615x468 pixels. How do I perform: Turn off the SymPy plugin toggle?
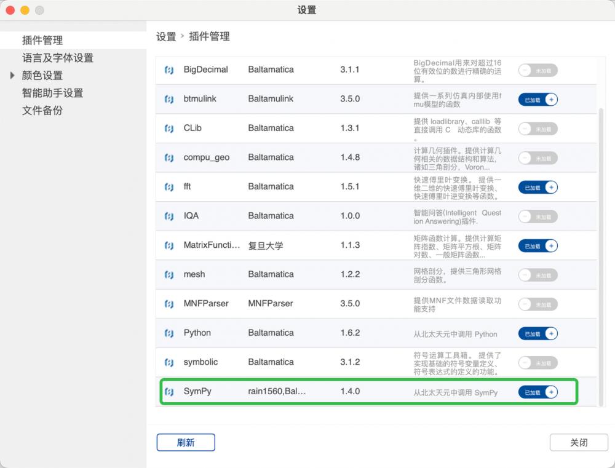click(538, 392)
